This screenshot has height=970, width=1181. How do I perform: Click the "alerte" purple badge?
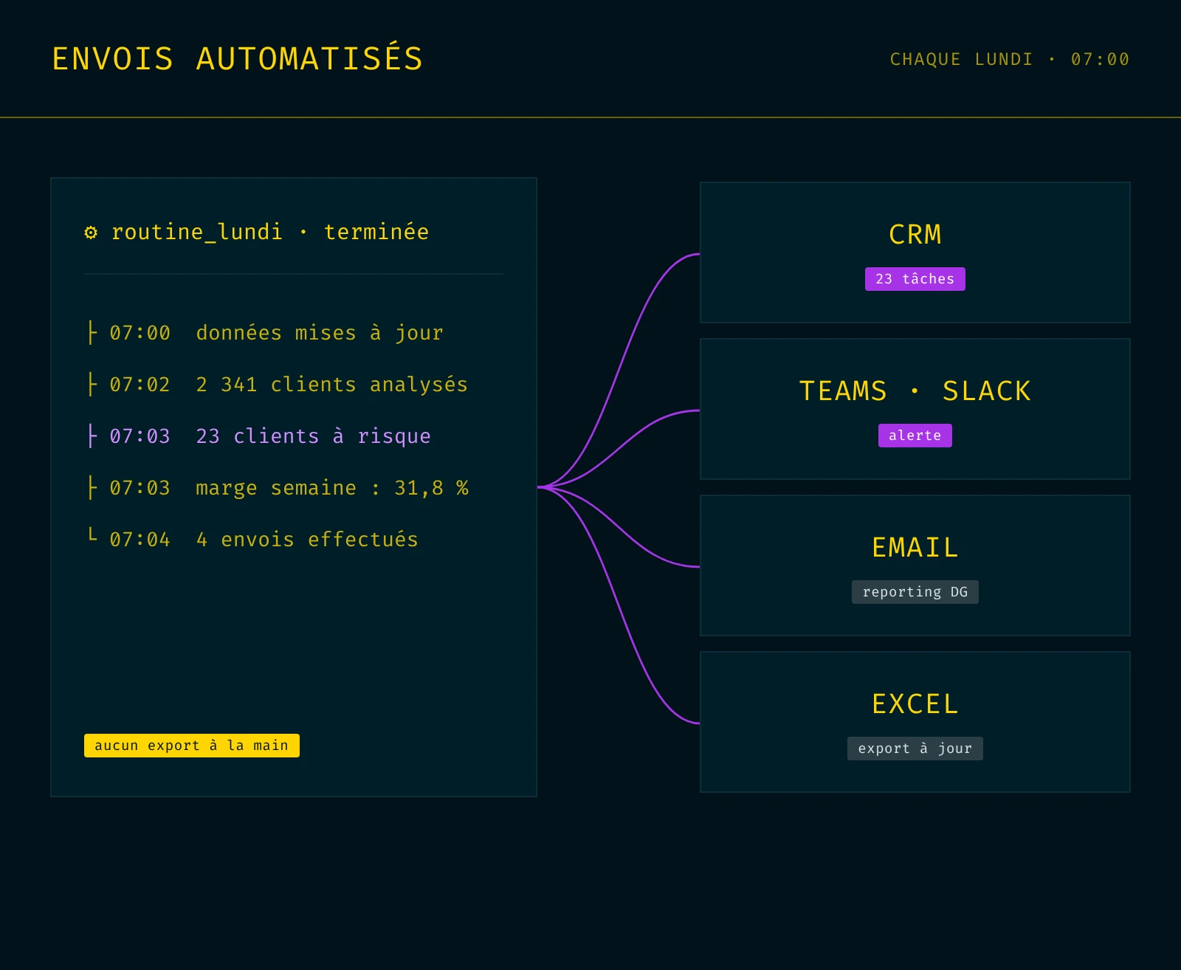pos(915,436)
